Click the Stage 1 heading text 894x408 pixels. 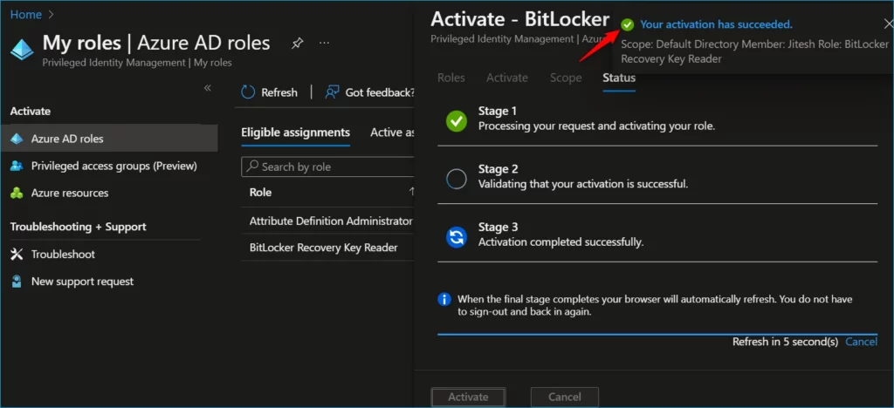(497, 111)
